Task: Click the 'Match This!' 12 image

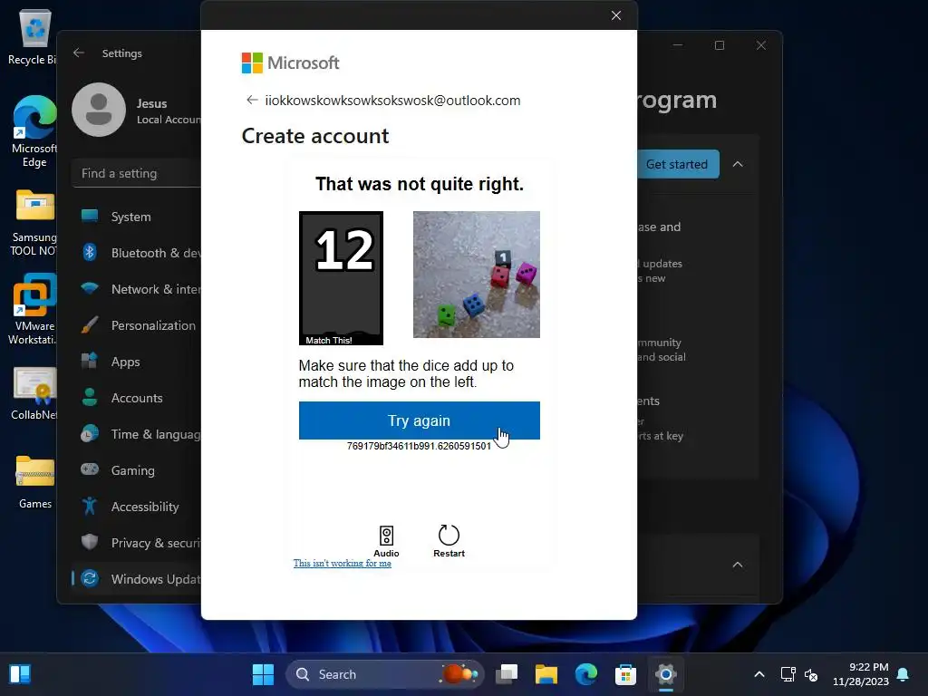Action: click(x=341, y=278)
